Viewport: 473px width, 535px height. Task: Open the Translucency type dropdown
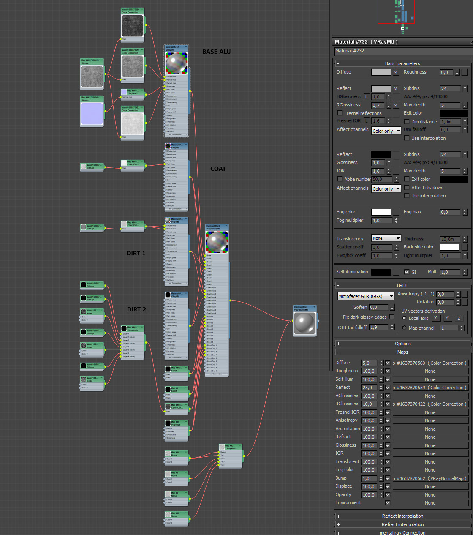click(x=386, y=238)
